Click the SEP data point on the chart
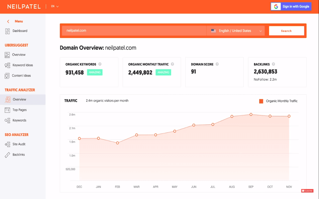Viewport: 319px width, 199px height. (251, 114)
